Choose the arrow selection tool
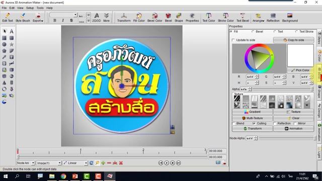Viewport: 322px width, 181px height. [x=5, y=31]
